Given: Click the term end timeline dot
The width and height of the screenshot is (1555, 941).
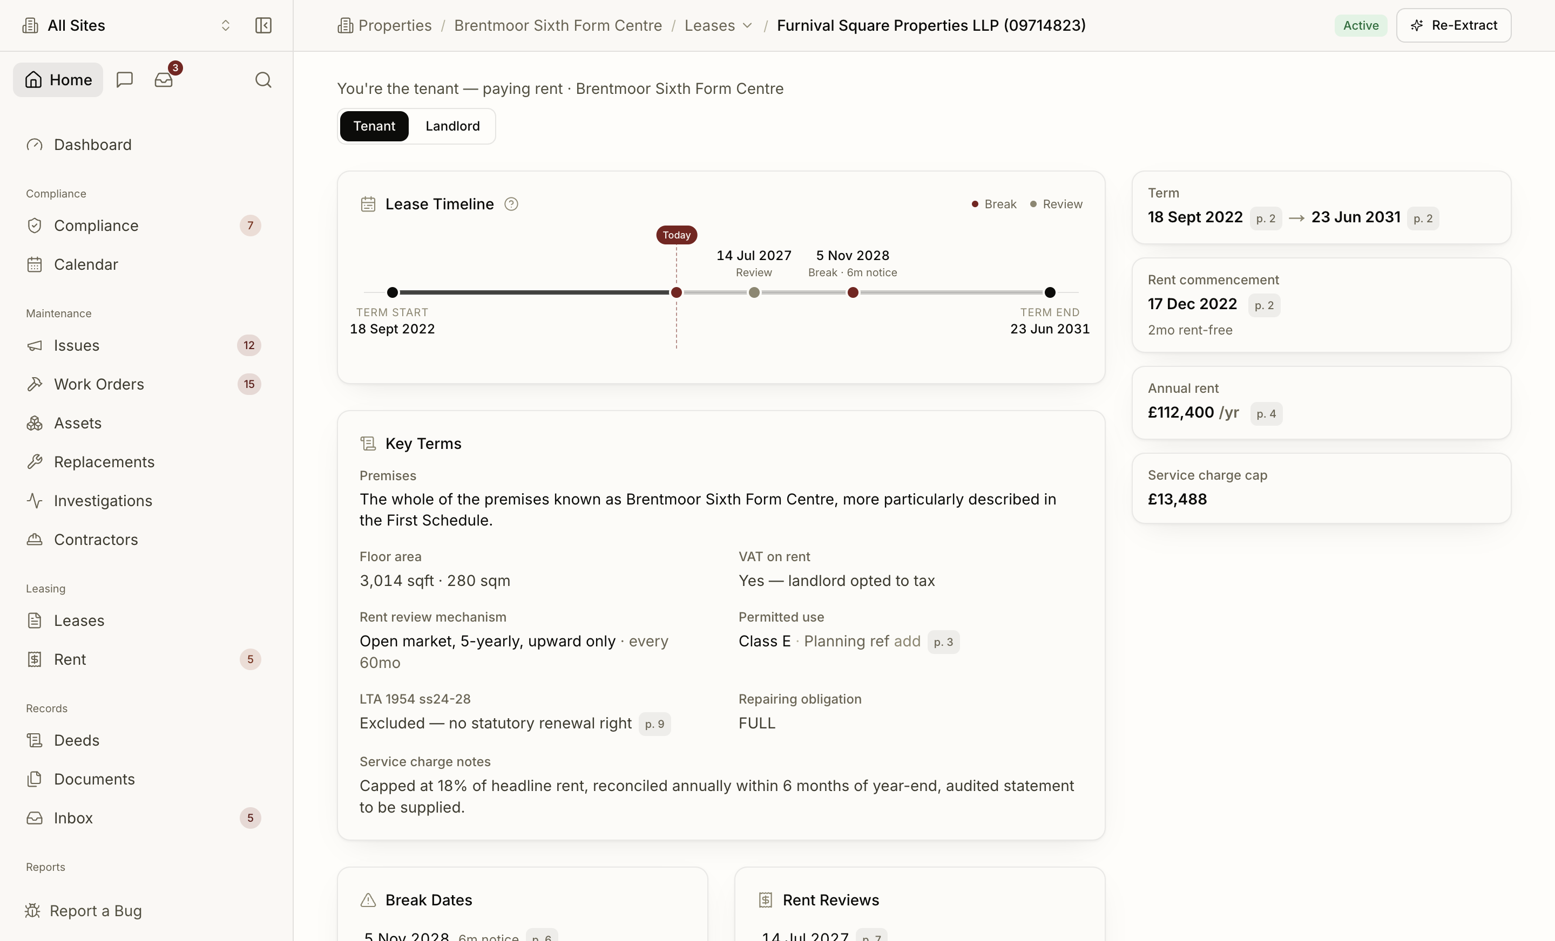Looking at the screenshot, I should [x=1050, y=292].
